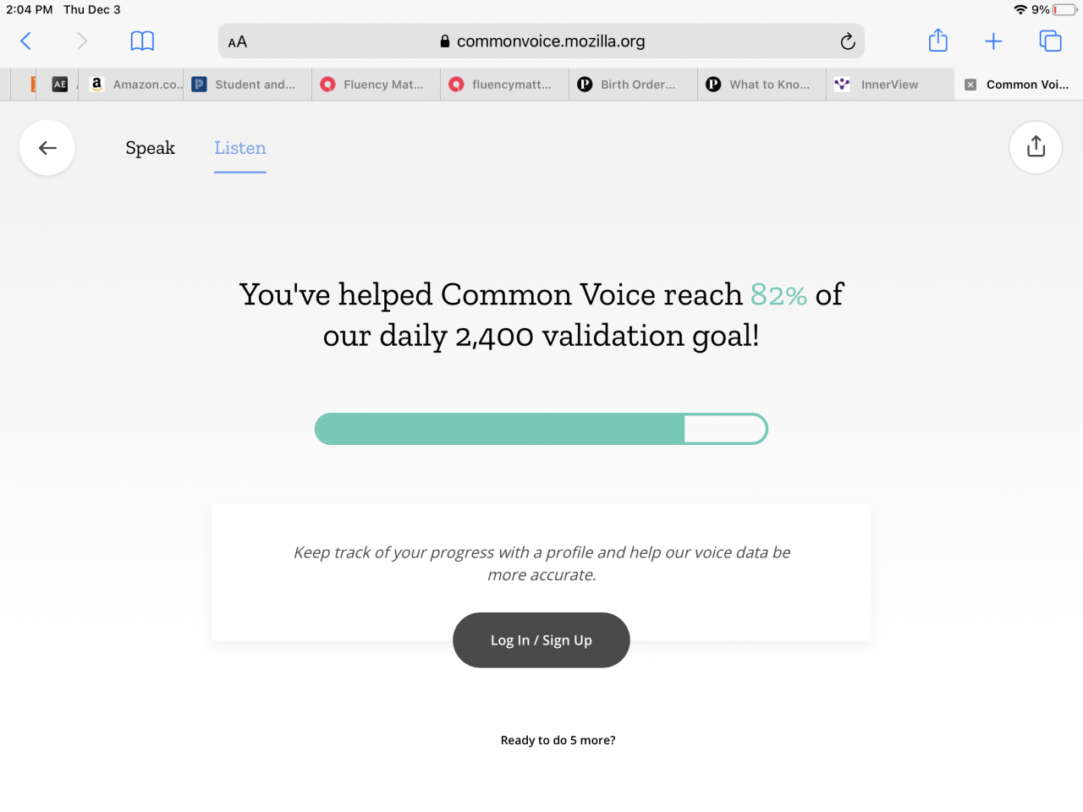
Task: Add a new tab with plus icon
Action: click(993, 41)
